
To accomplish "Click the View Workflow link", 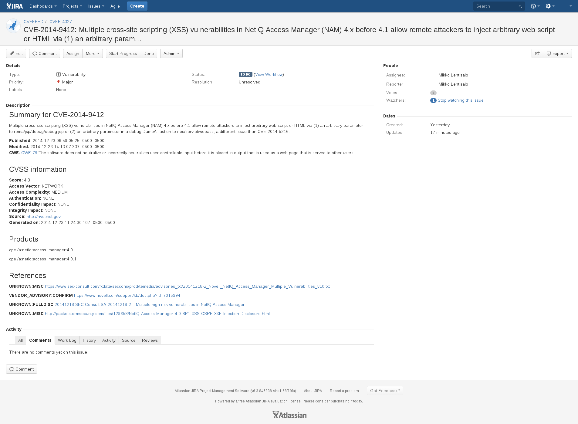I will click(269, 74).
